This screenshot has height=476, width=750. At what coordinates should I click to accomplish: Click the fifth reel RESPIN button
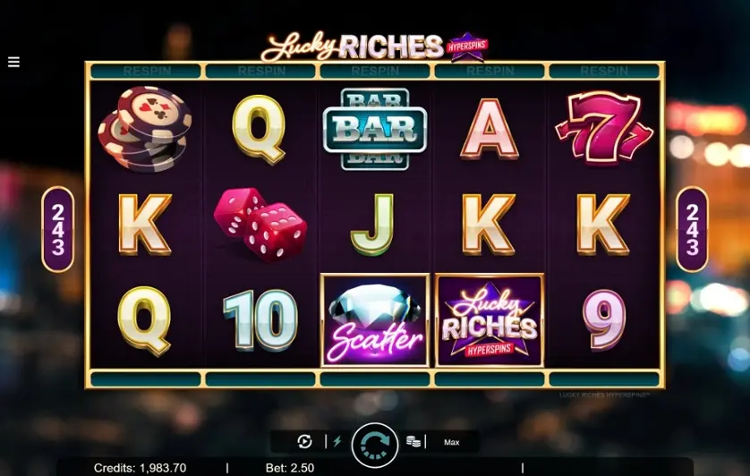coord(604,72)
